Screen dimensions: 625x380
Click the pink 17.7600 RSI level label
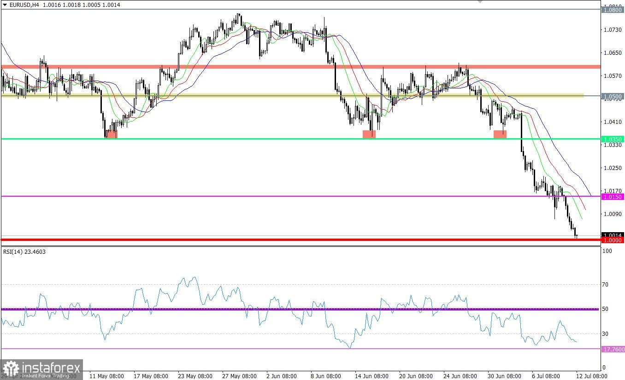tap(613, 349)
